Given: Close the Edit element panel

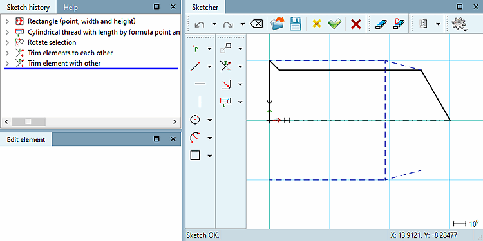Looking at the screenshot, I should 173,139.
